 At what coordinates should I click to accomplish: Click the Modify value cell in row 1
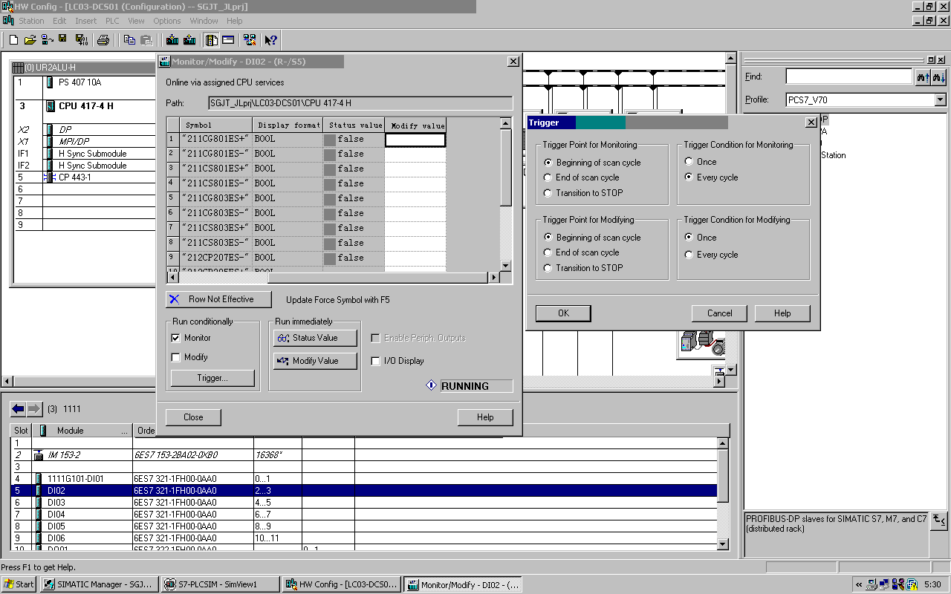[x=415, y=139]
